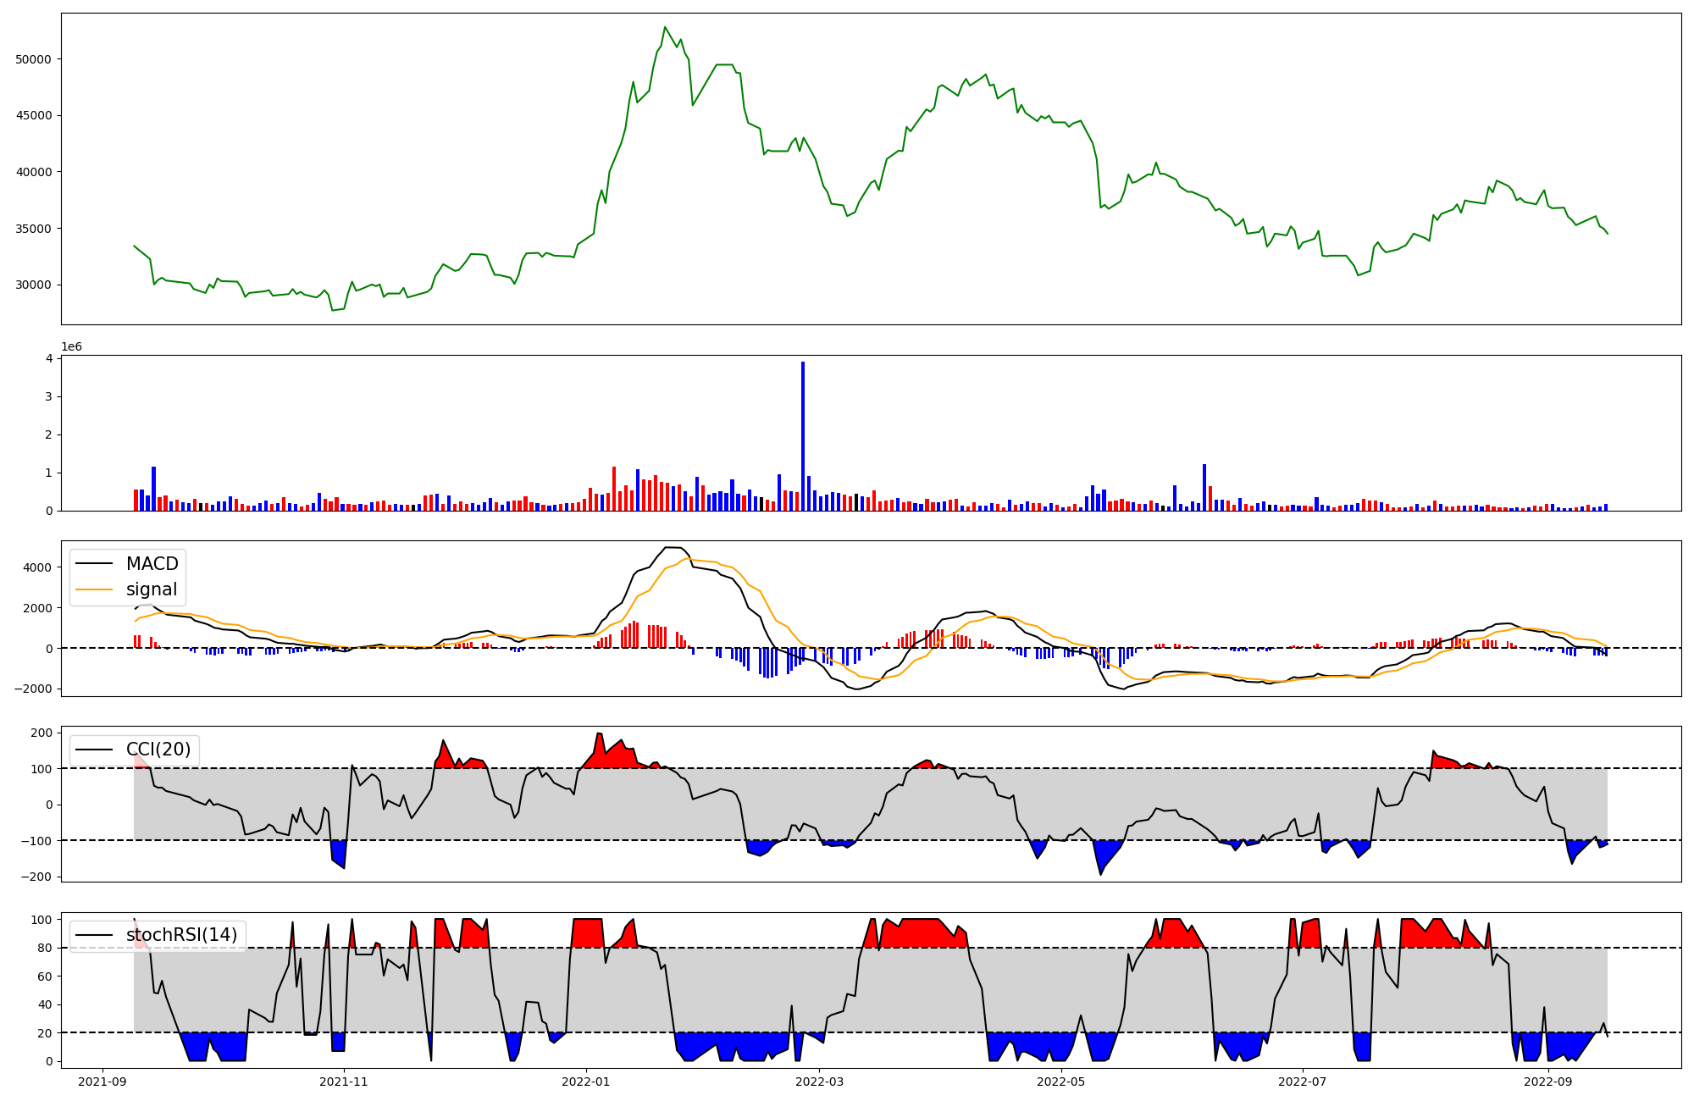The height and width of the screenshot is (1101, 1694).
Task: Click the 2022-07 x-axis date label
Action: (x=1302, y=1082)
